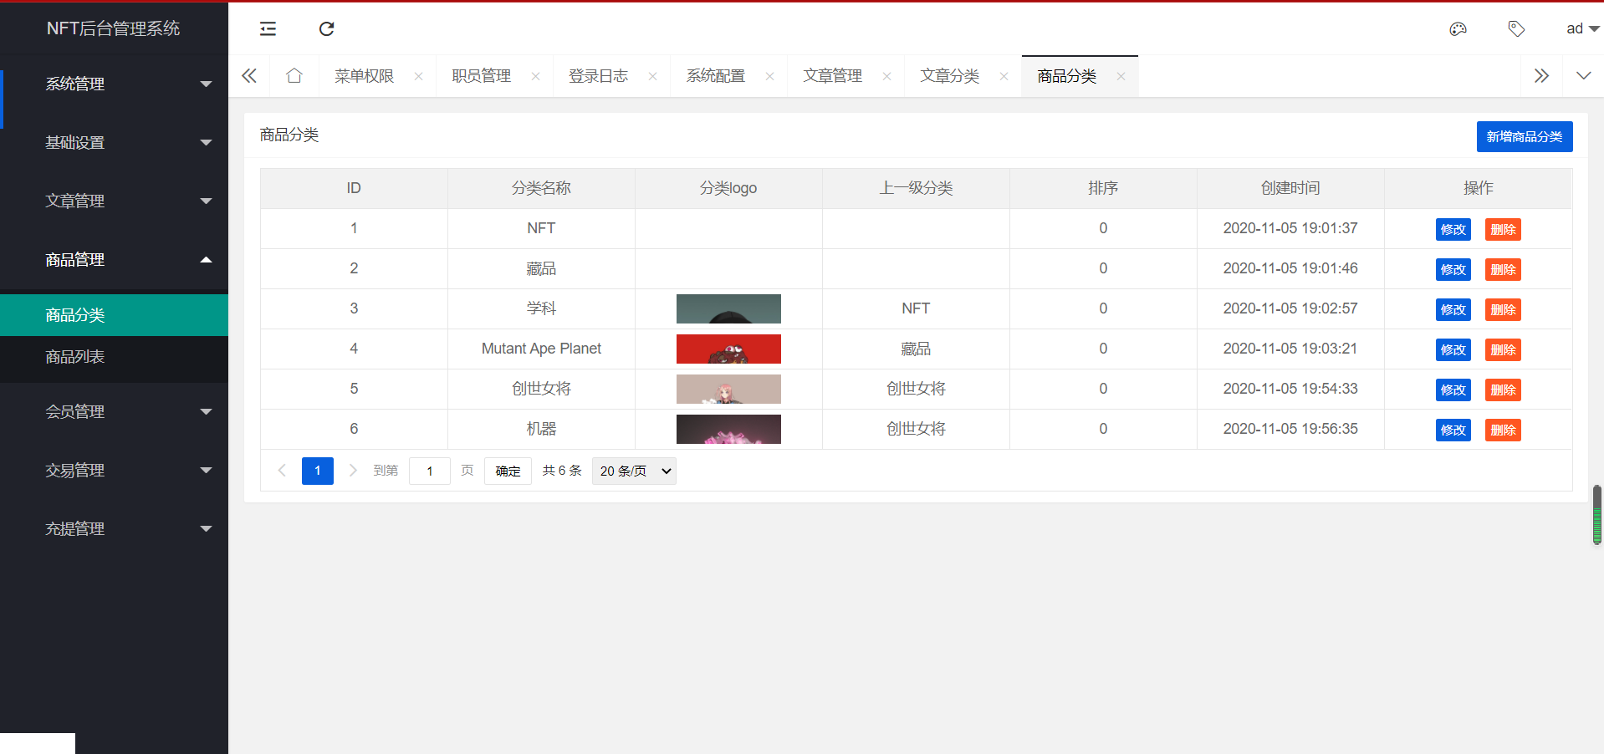Open the 20 条/页 page size dropdown

(633, 471)
